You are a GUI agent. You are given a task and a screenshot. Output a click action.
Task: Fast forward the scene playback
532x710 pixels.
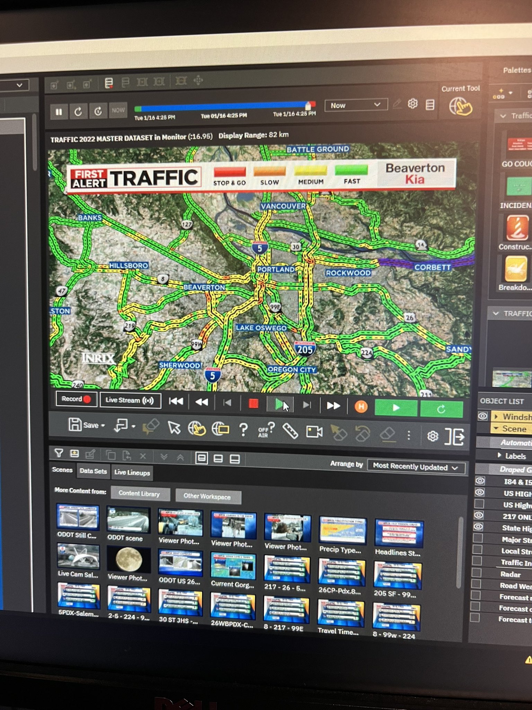tap(334, 405)
